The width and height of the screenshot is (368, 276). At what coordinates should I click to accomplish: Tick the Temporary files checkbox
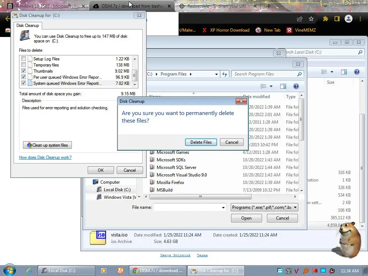tap(23, 65)
